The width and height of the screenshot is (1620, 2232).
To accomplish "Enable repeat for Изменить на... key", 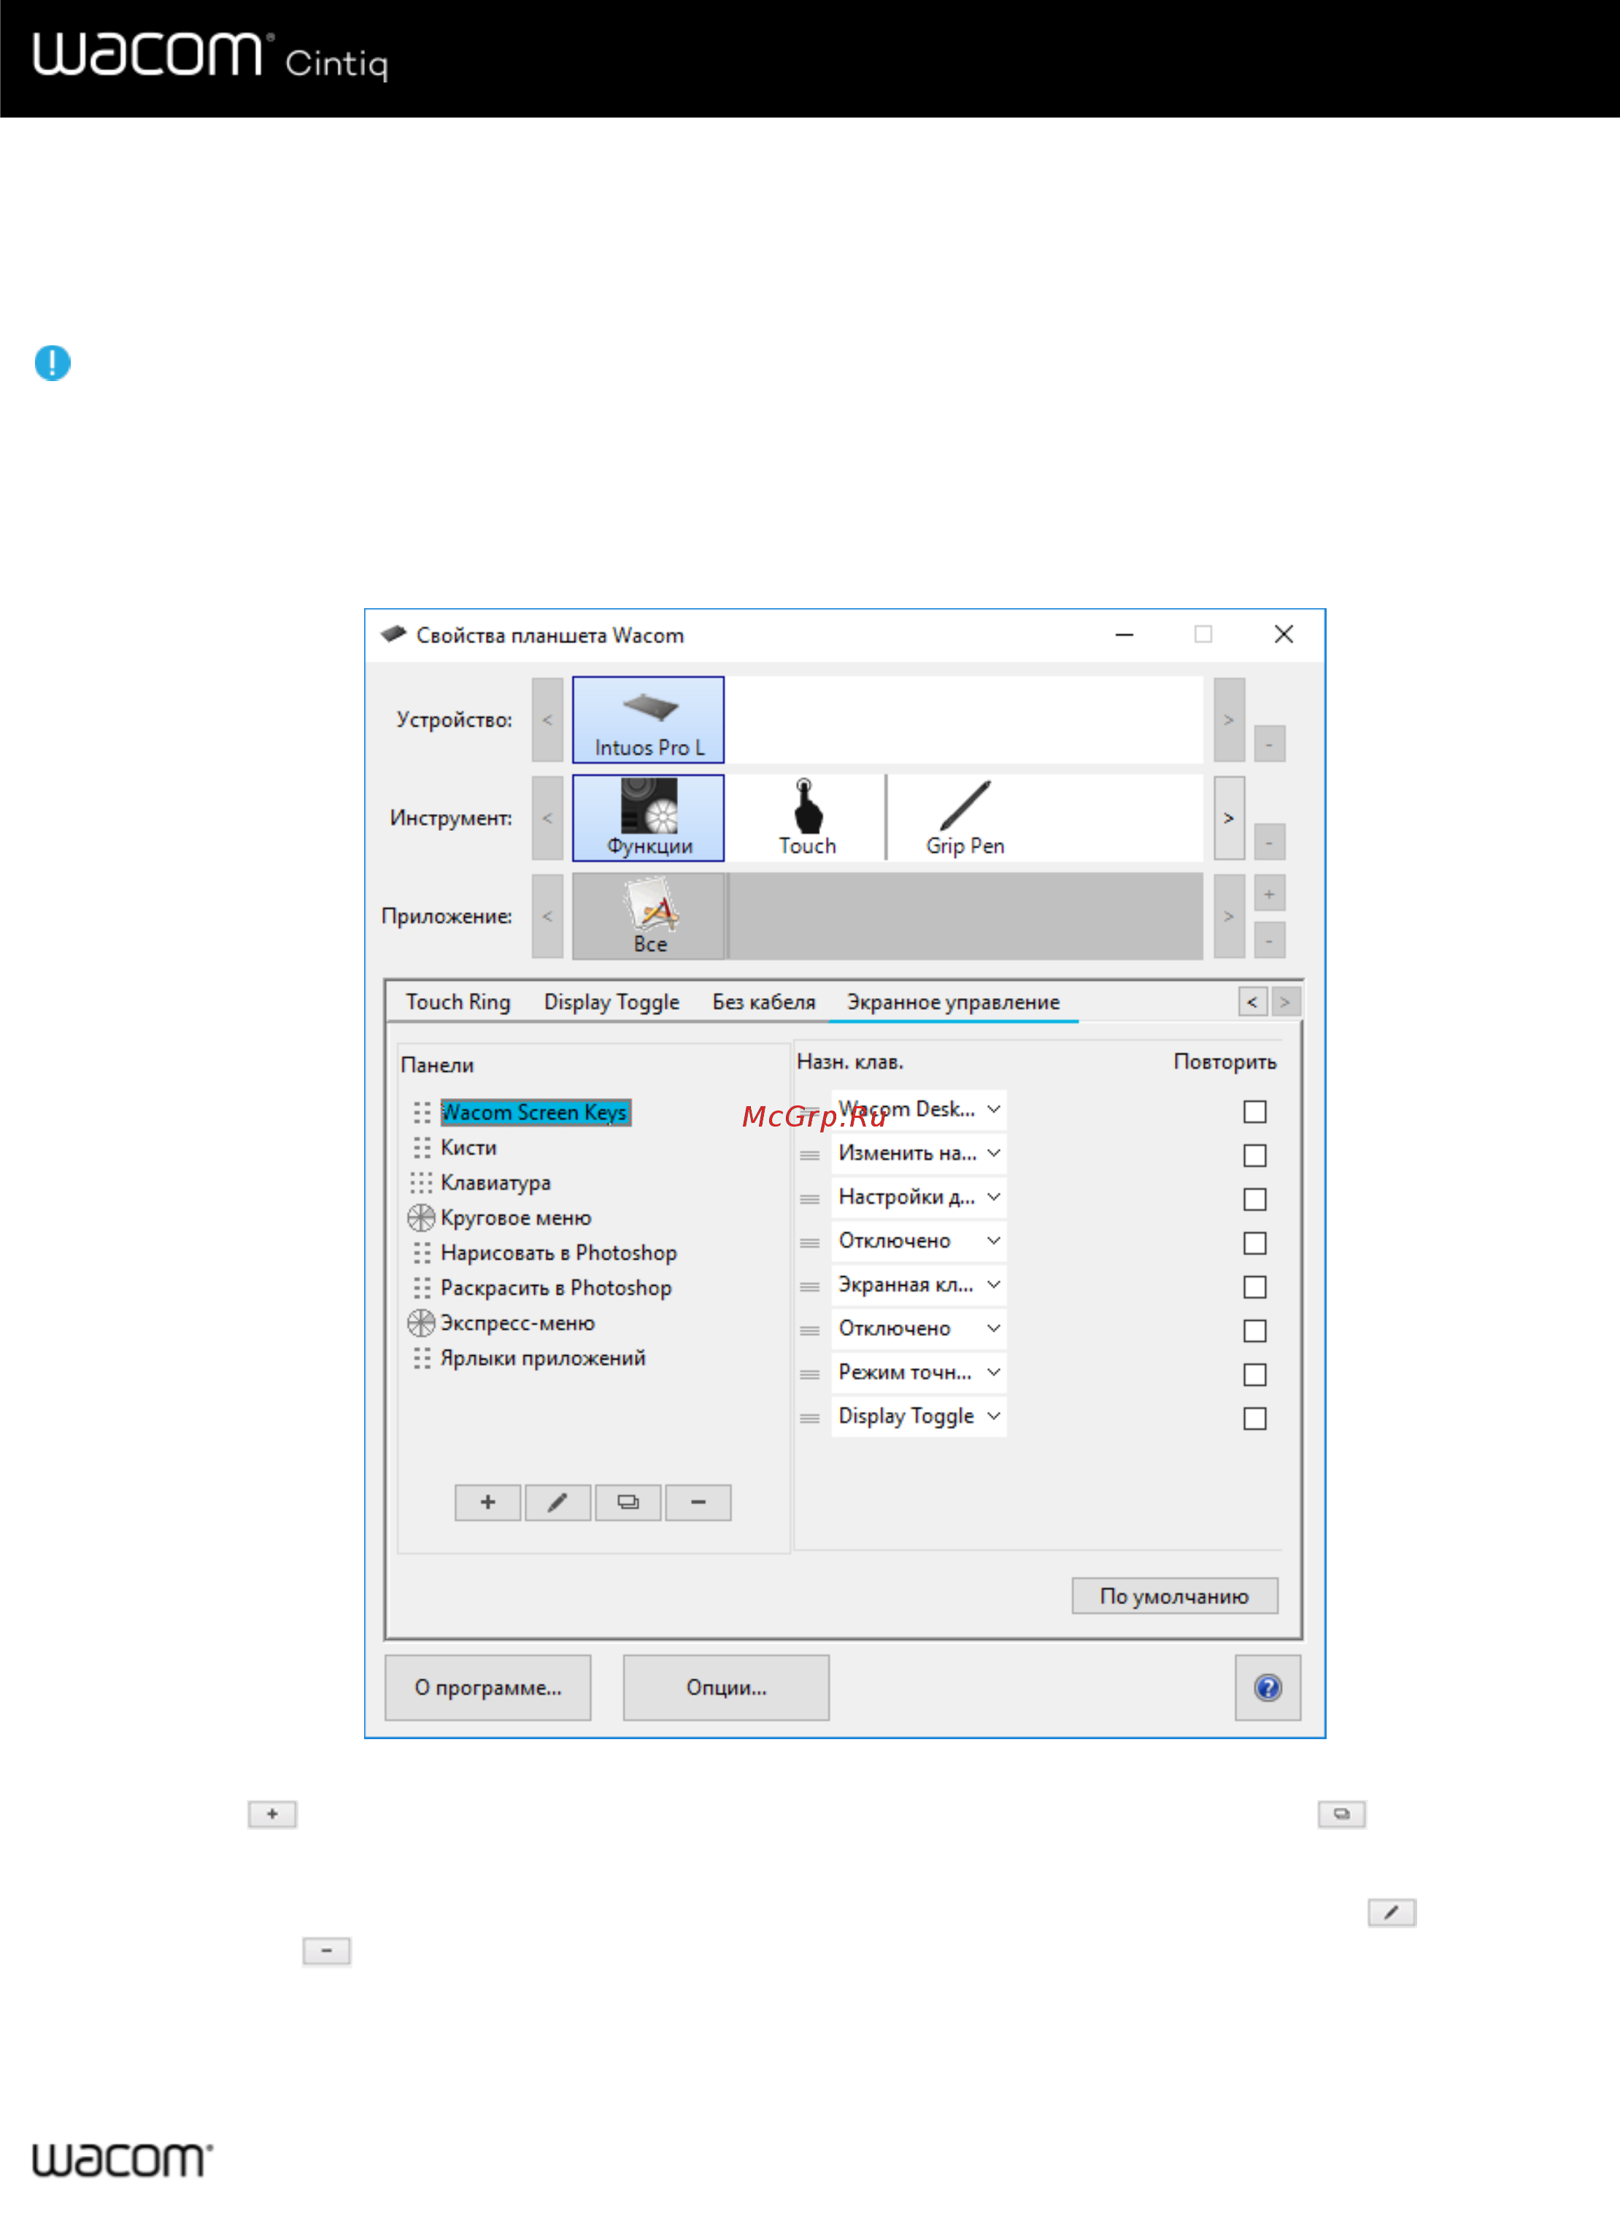I will [1254, 1155].
